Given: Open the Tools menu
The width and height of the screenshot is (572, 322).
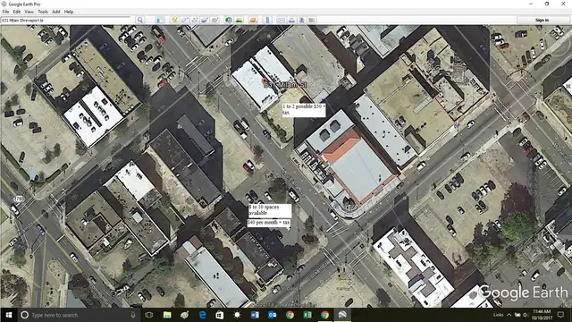Looking at the screenshot, I should [43, 12].
